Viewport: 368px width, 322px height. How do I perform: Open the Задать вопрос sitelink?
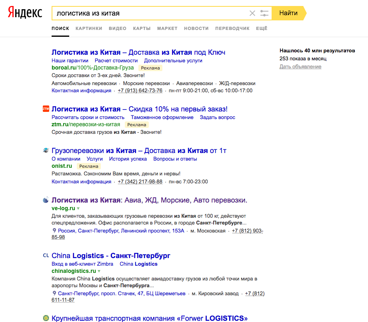click(x=217, y=117)
